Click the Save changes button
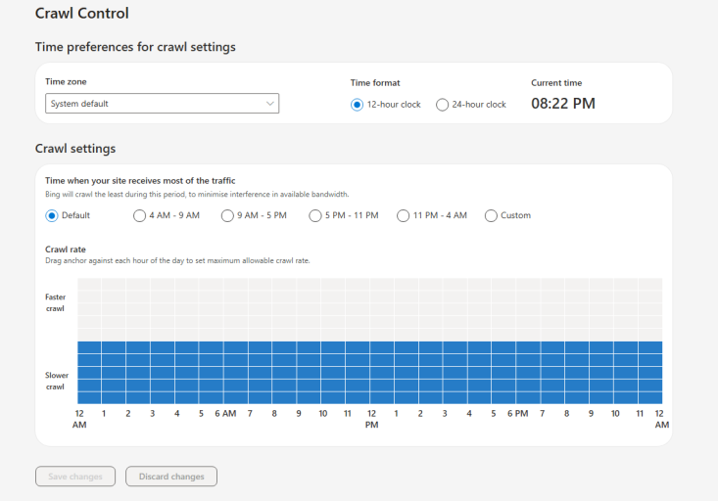718x501 pixels. coord(75,477)
